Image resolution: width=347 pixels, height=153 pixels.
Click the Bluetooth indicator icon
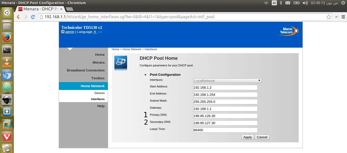[281, 3]
